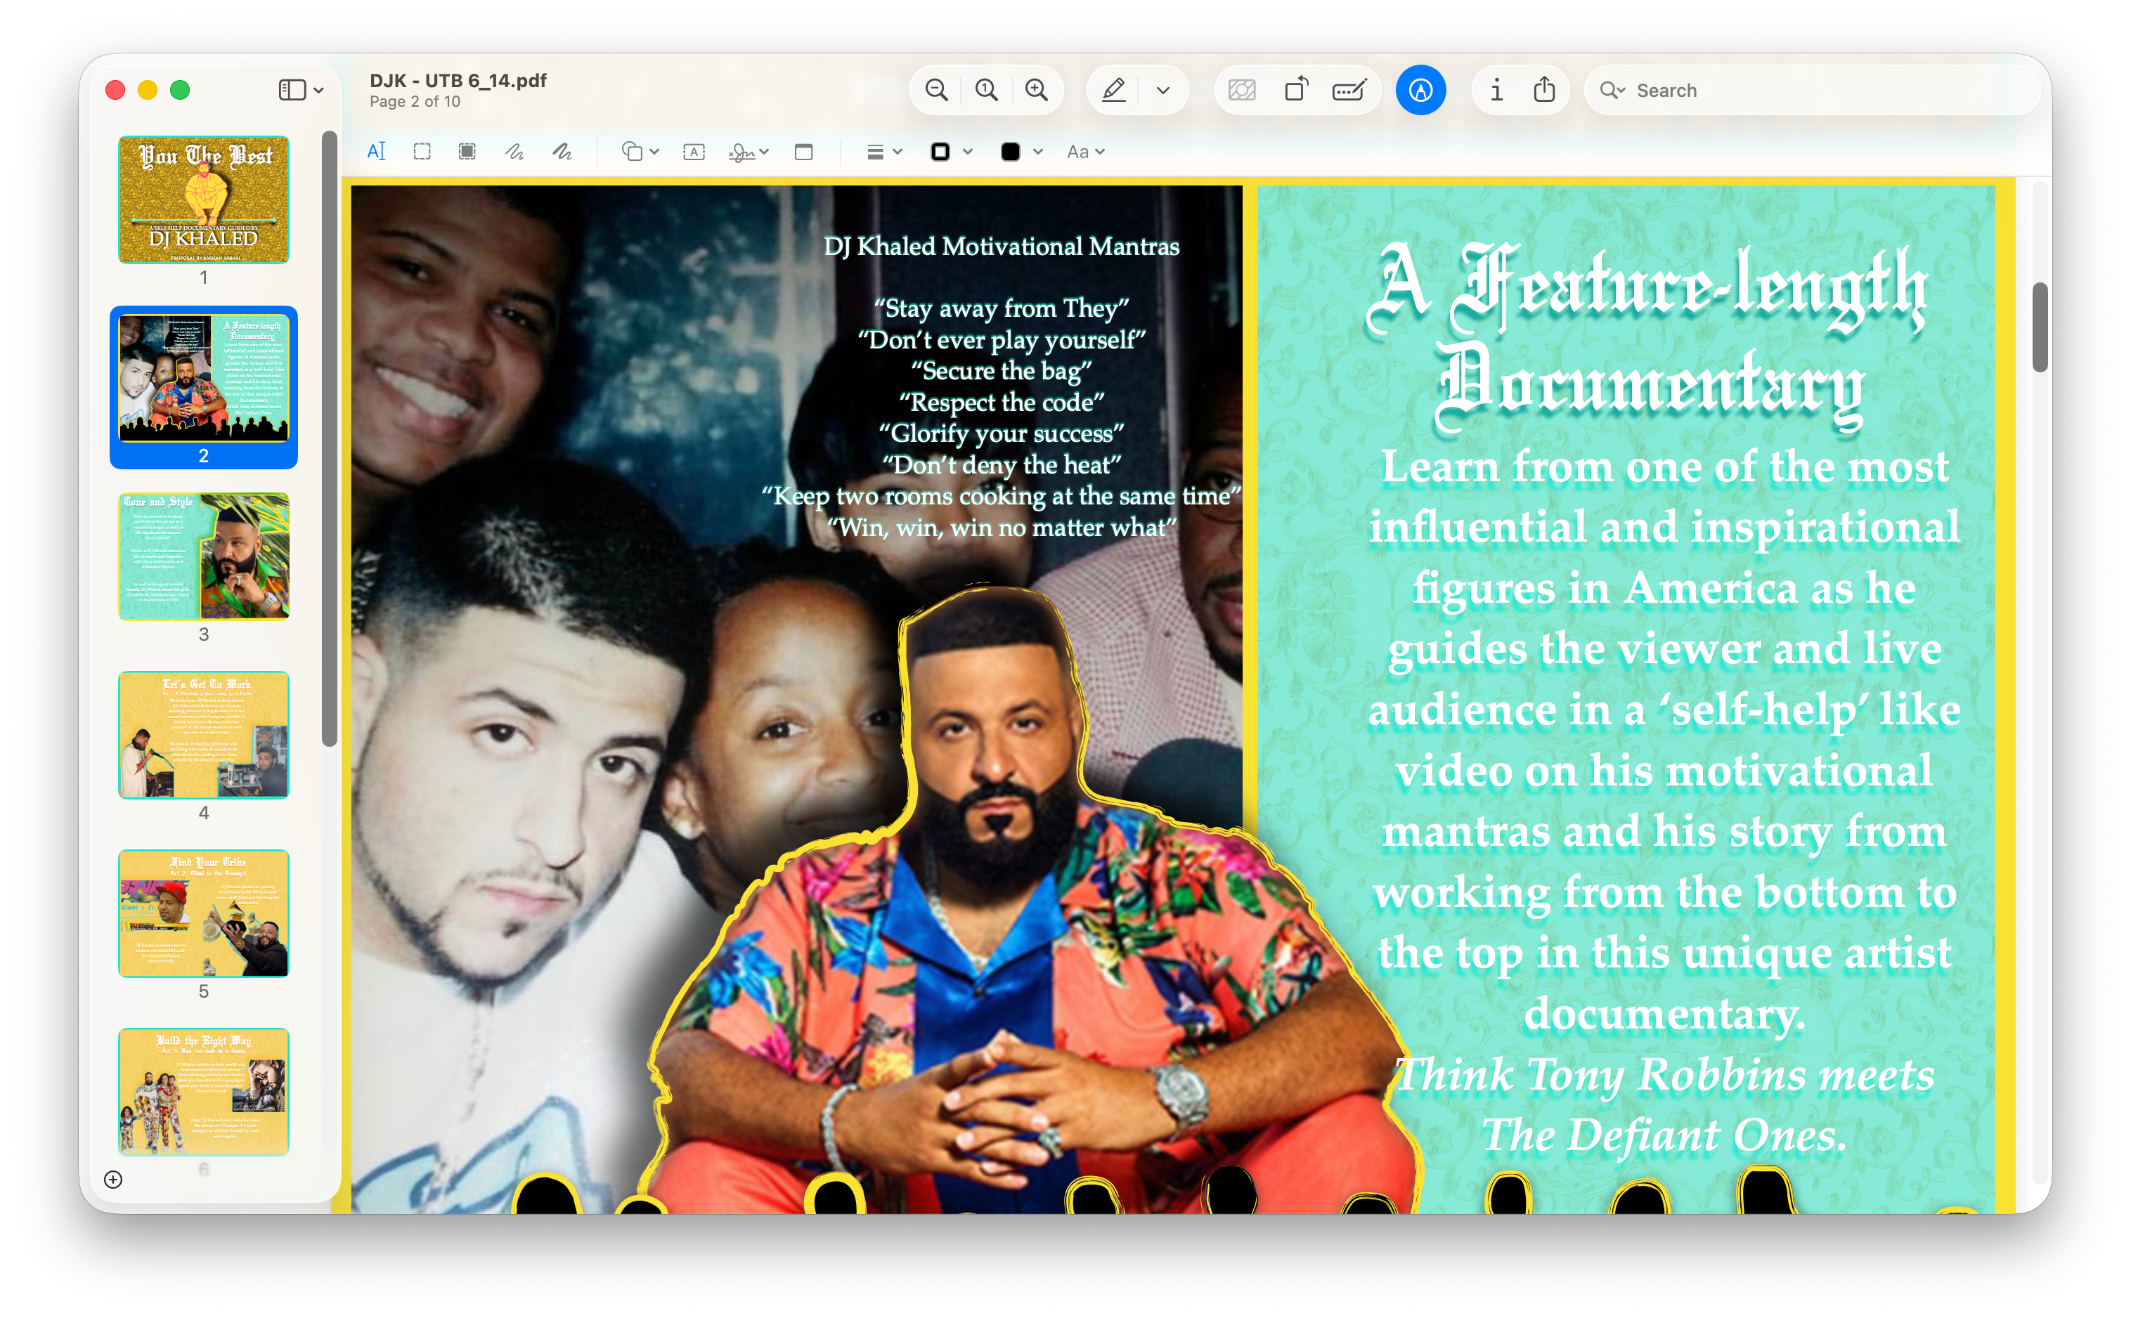Screen dimensions: 2131x1318
Task: Zoom in on the PDF page
Action: pos(1036,90)
